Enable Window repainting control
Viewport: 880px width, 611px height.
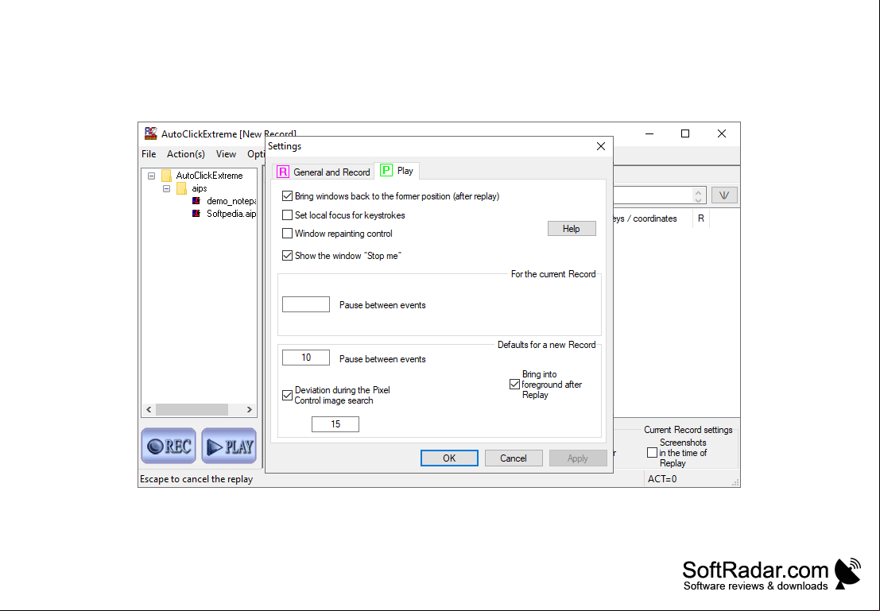(x=287, y=233)
